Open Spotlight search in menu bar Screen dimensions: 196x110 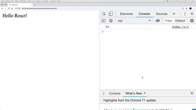190,1
